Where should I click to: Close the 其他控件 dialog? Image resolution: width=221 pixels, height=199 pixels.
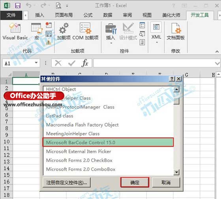(x=178, y=79)
